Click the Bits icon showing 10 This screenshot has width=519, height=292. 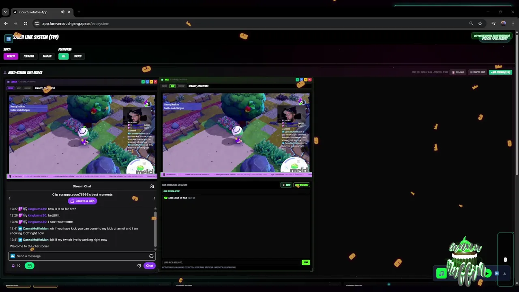(x=16, y=266)
